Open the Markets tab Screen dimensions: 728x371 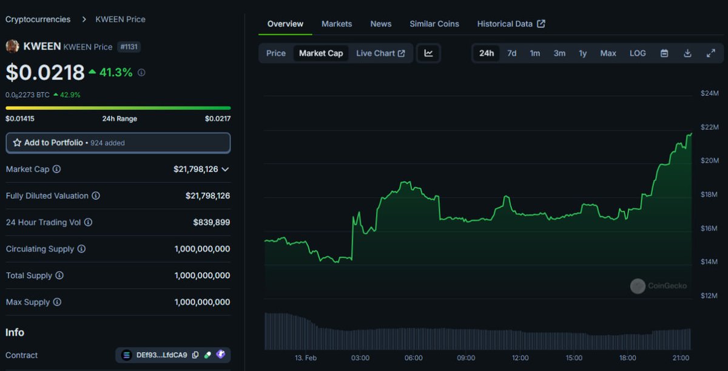pos(337,24)
